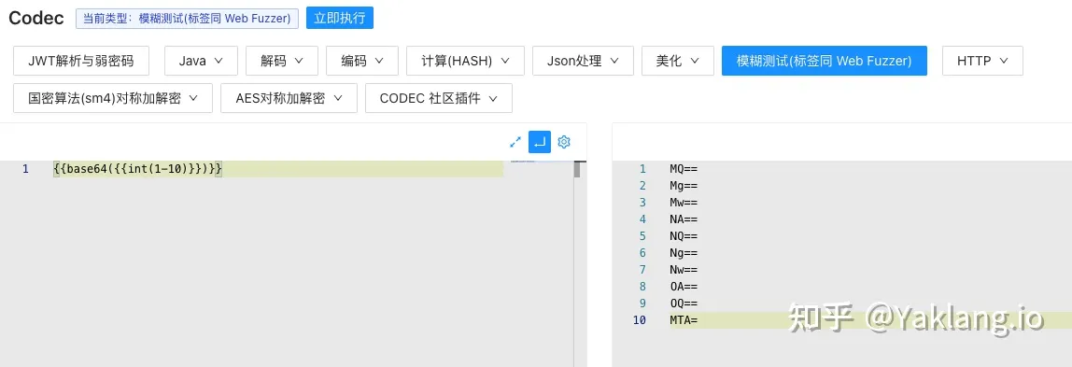This screenshot has width=1072, height=367.
Task: Expand the 美化 beautify dropdown
Action: tap(678, 61)
